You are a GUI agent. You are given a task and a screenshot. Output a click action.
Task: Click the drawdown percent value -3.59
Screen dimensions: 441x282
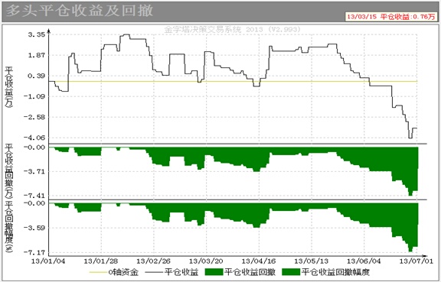click(x=34, y=228)
